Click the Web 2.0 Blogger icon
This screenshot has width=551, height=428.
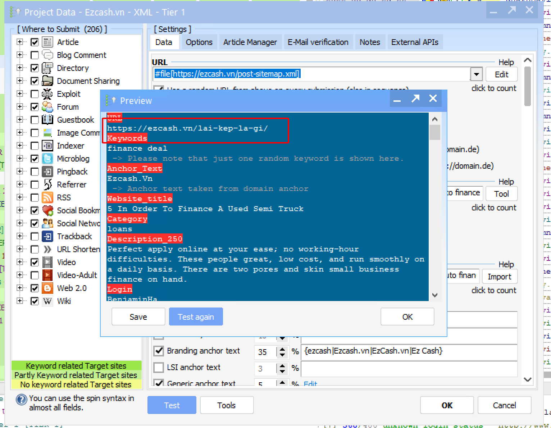(x=47, y=288)
